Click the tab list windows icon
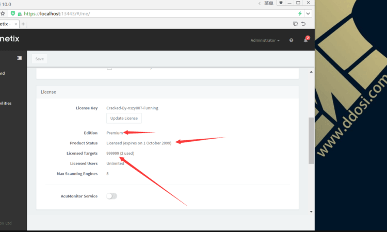This screenshot has width=387, height=232. click(296, 24)
